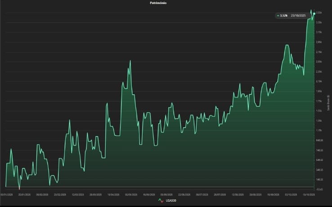Click the vertical y-axis title on right
332x207 pixels.
pyautogui.click(x=329, y=102)
